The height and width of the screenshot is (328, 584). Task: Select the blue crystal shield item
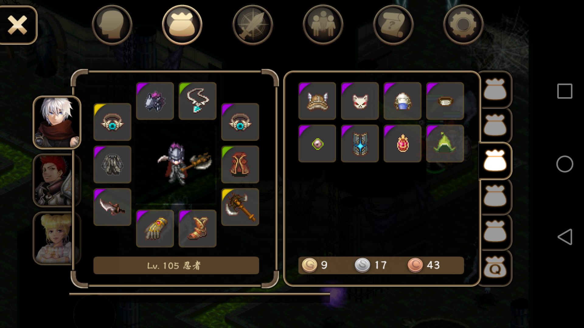360,143
